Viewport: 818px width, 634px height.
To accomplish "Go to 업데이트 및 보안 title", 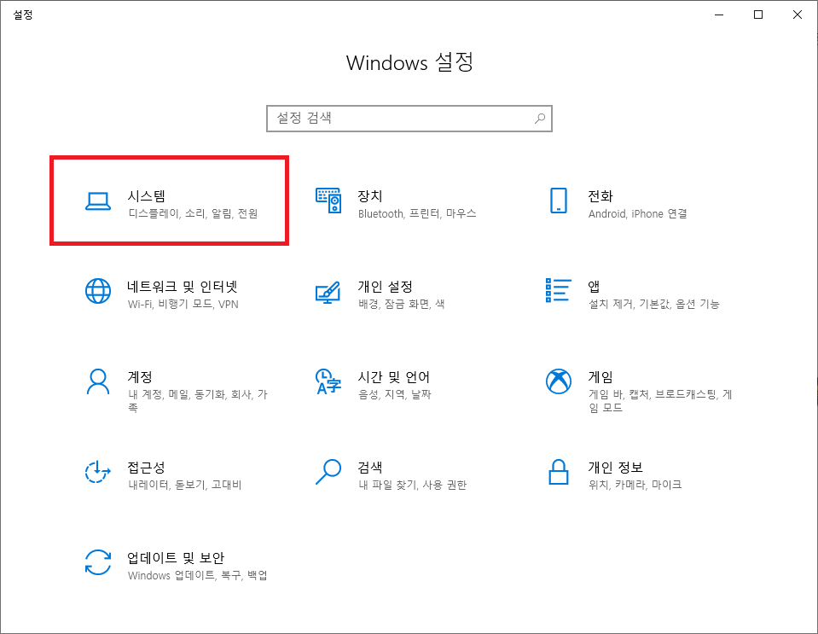I will tap(176, 558).
